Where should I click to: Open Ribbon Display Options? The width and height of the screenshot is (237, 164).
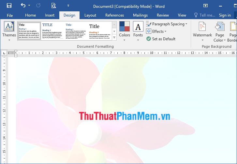(205, 6)
